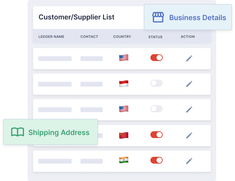The image size is (235, 181).
Task: Edit the India row using the pencil icon
Action: 189,161
